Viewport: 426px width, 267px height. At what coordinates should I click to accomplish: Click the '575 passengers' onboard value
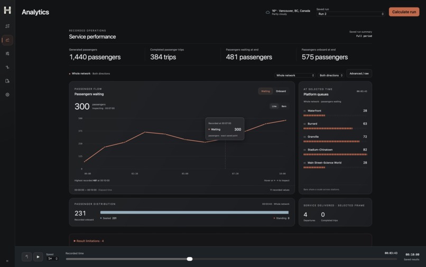[x=325, y=57]
